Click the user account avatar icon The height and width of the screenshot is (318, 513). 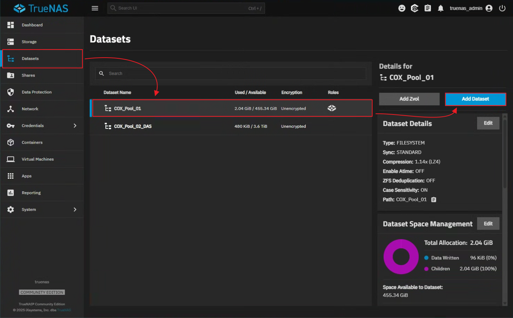tap(489, 8)
